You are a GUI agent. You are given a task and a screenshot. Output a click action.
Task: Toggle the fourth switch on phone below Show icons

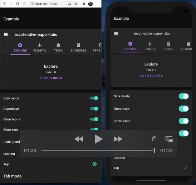point(183,133)
